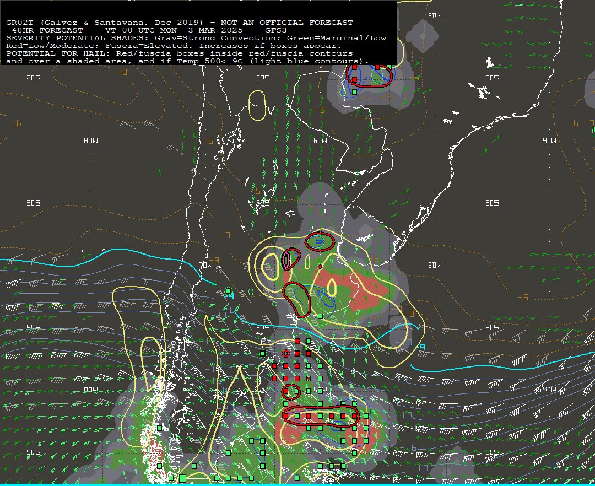Click the 'POTENTIAL FOR HAIL:' legend line

click(x=58, y=53)
